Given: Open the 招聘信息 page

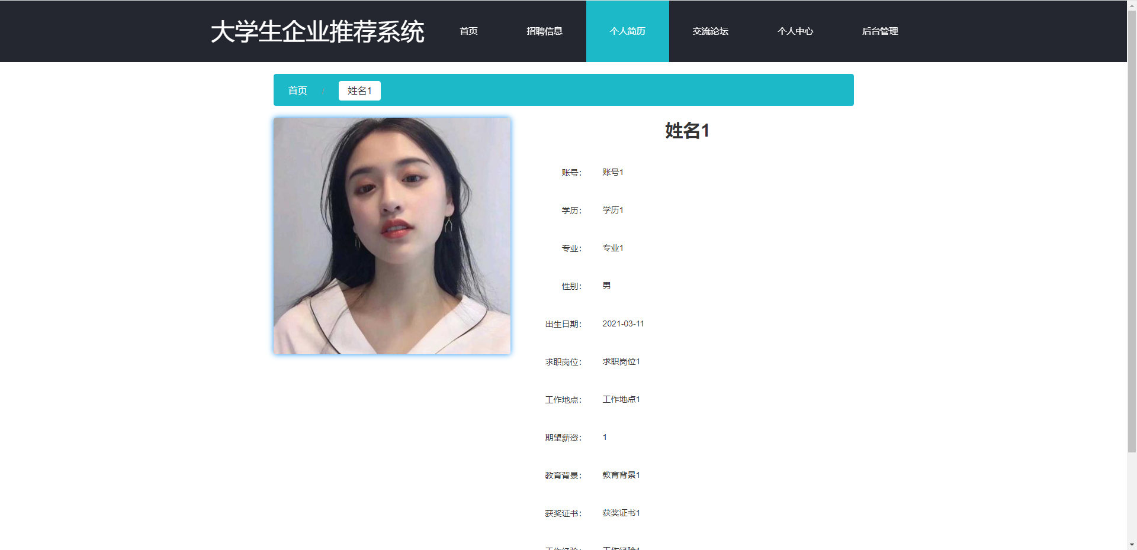Looking at the screenshot, I should [x=544, y=31].
